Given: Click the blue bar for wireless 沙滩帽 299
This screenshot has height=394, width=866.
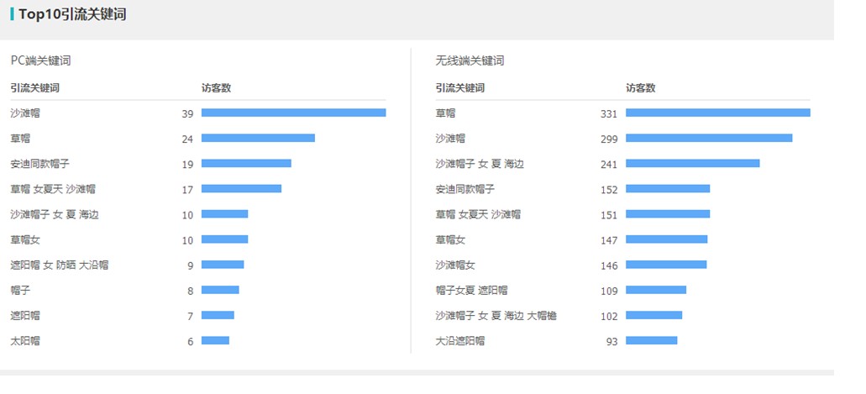Looking at the screenshot, I should click(709, 138).
